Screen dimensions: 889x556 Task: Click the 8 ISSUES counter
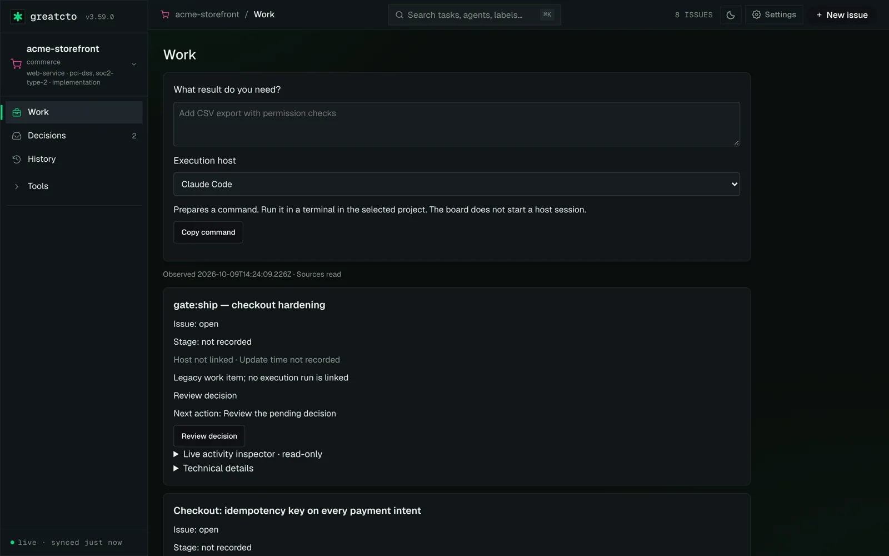tap(693, 15)
